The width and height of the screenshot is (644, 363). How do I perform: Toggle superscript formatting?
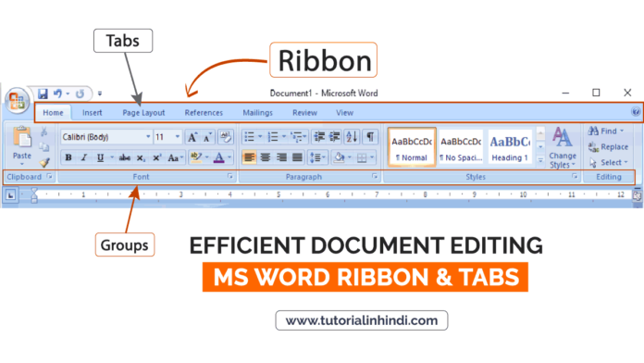(156, 157)
